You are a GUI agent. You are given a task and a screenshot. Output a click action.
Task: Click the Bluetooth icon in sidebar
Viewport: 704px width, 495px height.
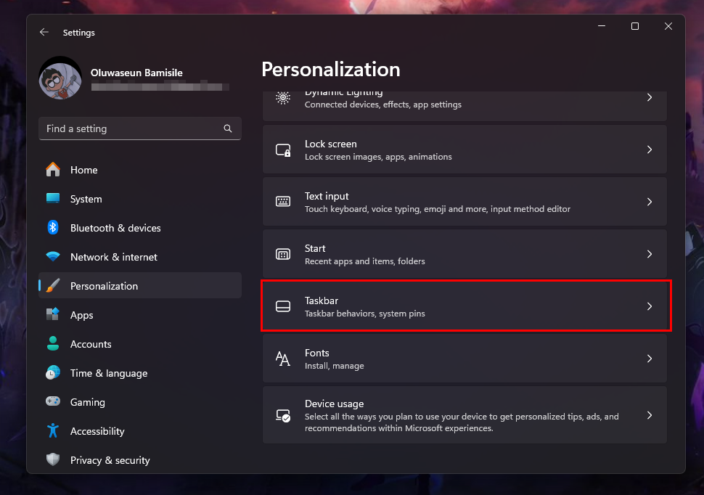pos(53,228)
